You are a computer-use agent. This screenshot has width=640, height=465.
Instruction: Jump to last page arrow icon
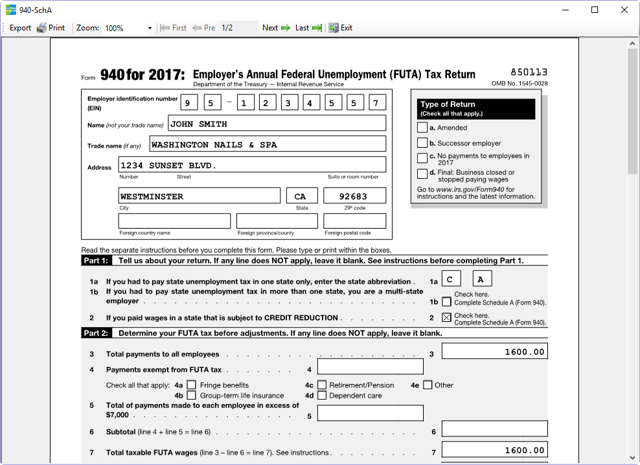point(317,28)
